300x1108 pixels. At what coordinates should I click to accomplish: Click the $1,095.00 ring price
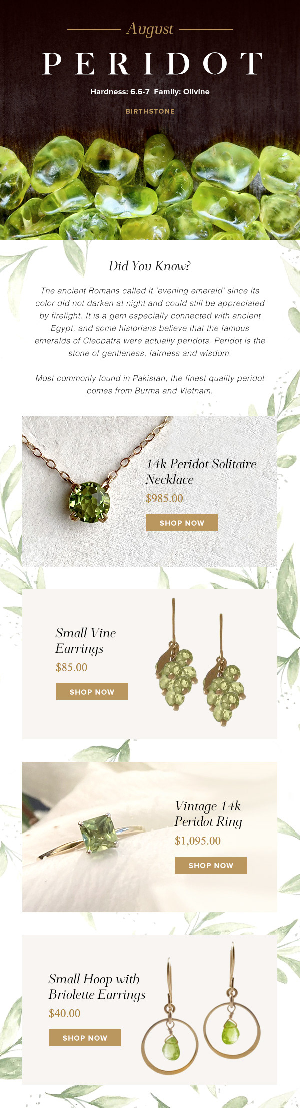click(x=197, y=841)
